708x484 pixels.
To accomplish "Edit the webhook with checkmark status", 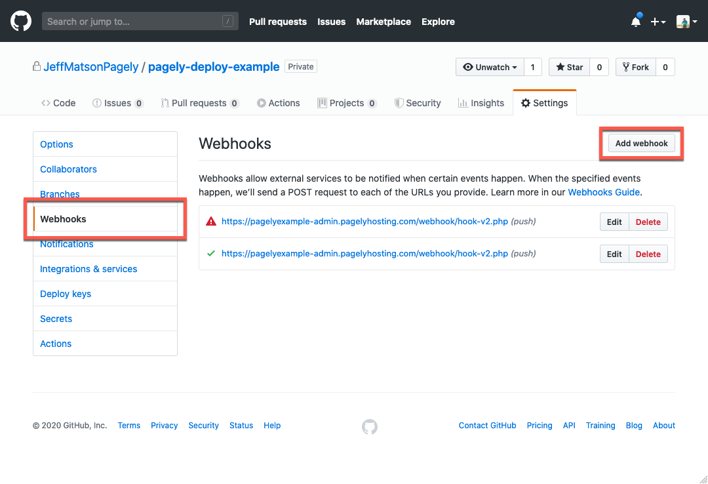I will click(x=614, y=254).
